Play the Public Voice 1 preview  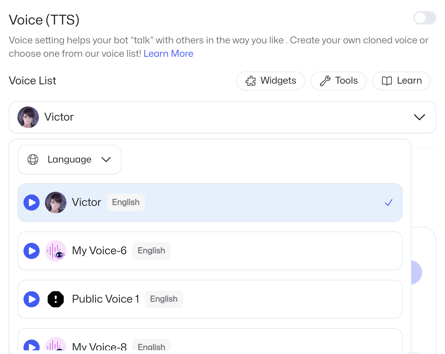(x=32, y=299)
